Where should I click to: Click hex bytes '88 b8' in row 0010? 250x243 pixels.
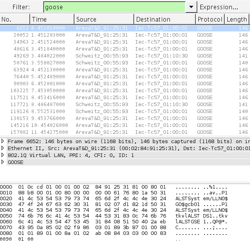point(26,192)
